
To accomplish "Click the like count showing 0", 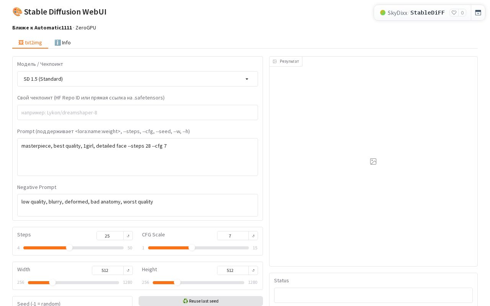I will point(462,13).
